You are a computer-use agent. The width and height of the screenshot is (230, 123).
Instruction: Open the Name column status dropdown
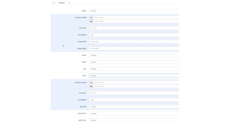tap(134, 55)
